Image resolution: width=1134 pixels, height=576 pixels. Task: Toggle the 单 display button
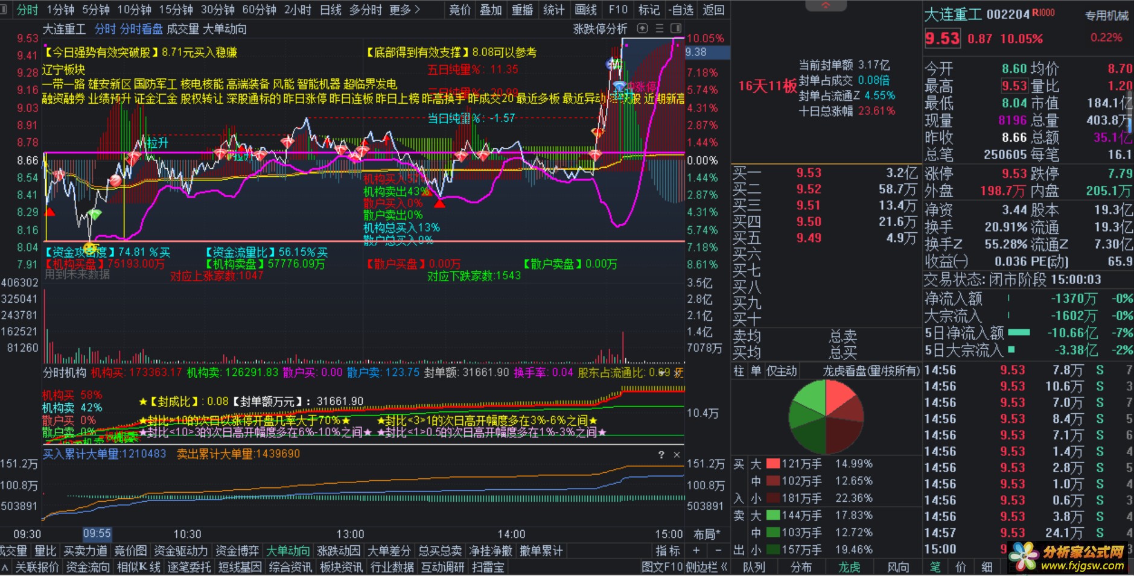756,371
